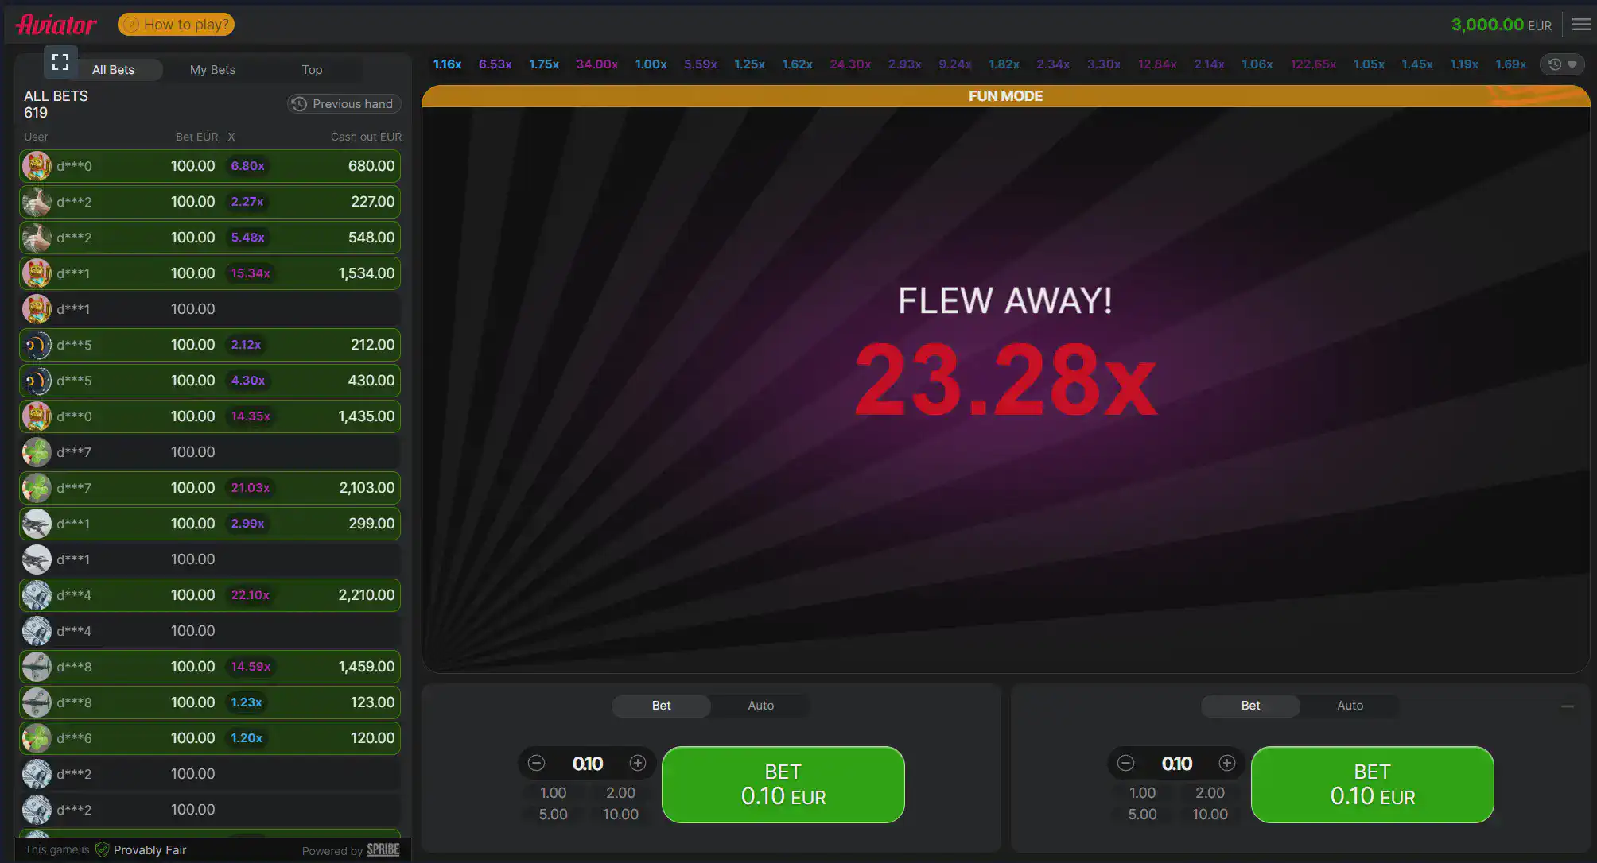1597x863 pixels.
Task: Click the Aviator game logo icon
Action: (x=56, y=22)
